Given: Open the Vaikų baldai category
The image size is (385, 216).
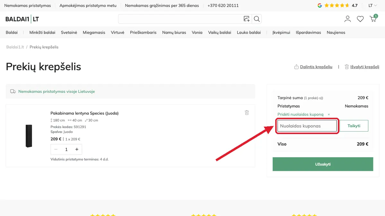Looking at the screenshot, I should tap(220, 32).
